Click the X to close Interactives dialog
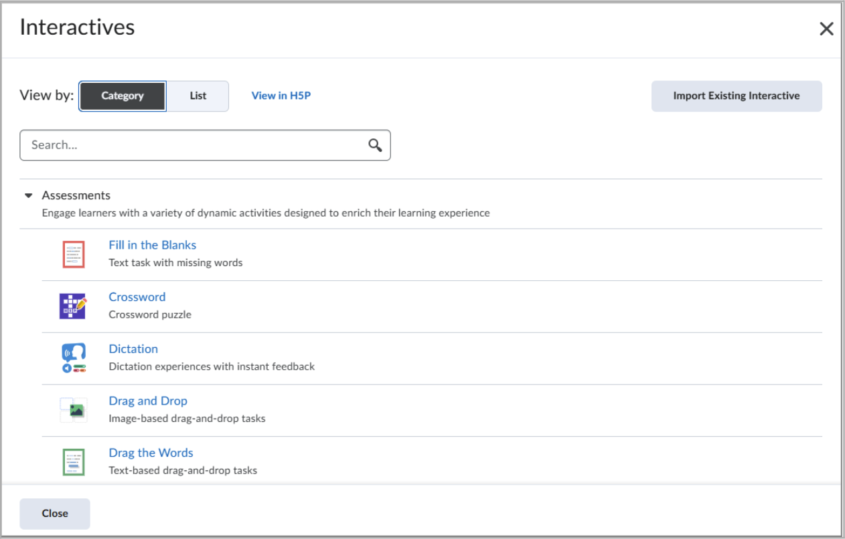This screenshot has height=539, width=845. (826, 29)
